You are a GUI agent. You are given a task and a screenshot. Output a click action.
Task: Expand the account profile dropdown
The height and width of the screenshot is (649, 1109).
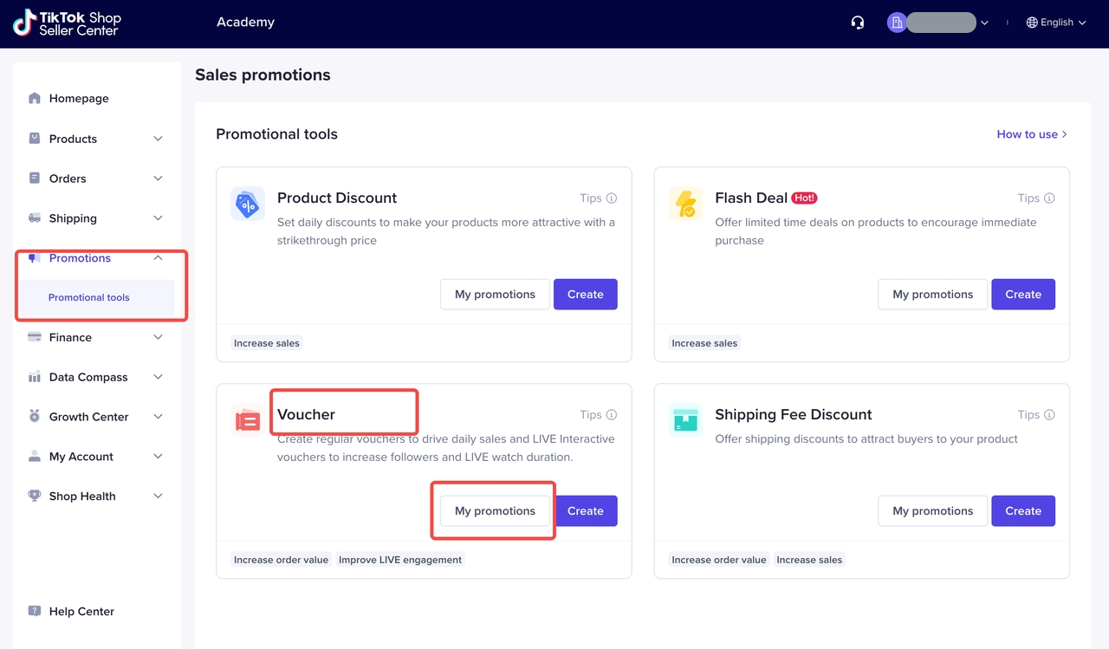[939, 23]
